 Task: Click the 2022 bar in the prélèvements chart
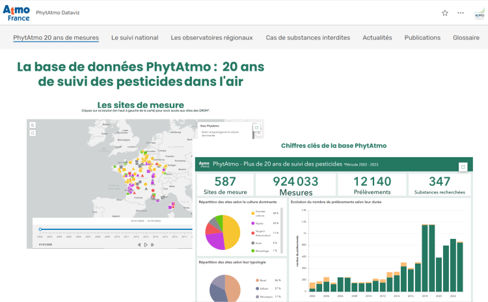click(453, 265)
